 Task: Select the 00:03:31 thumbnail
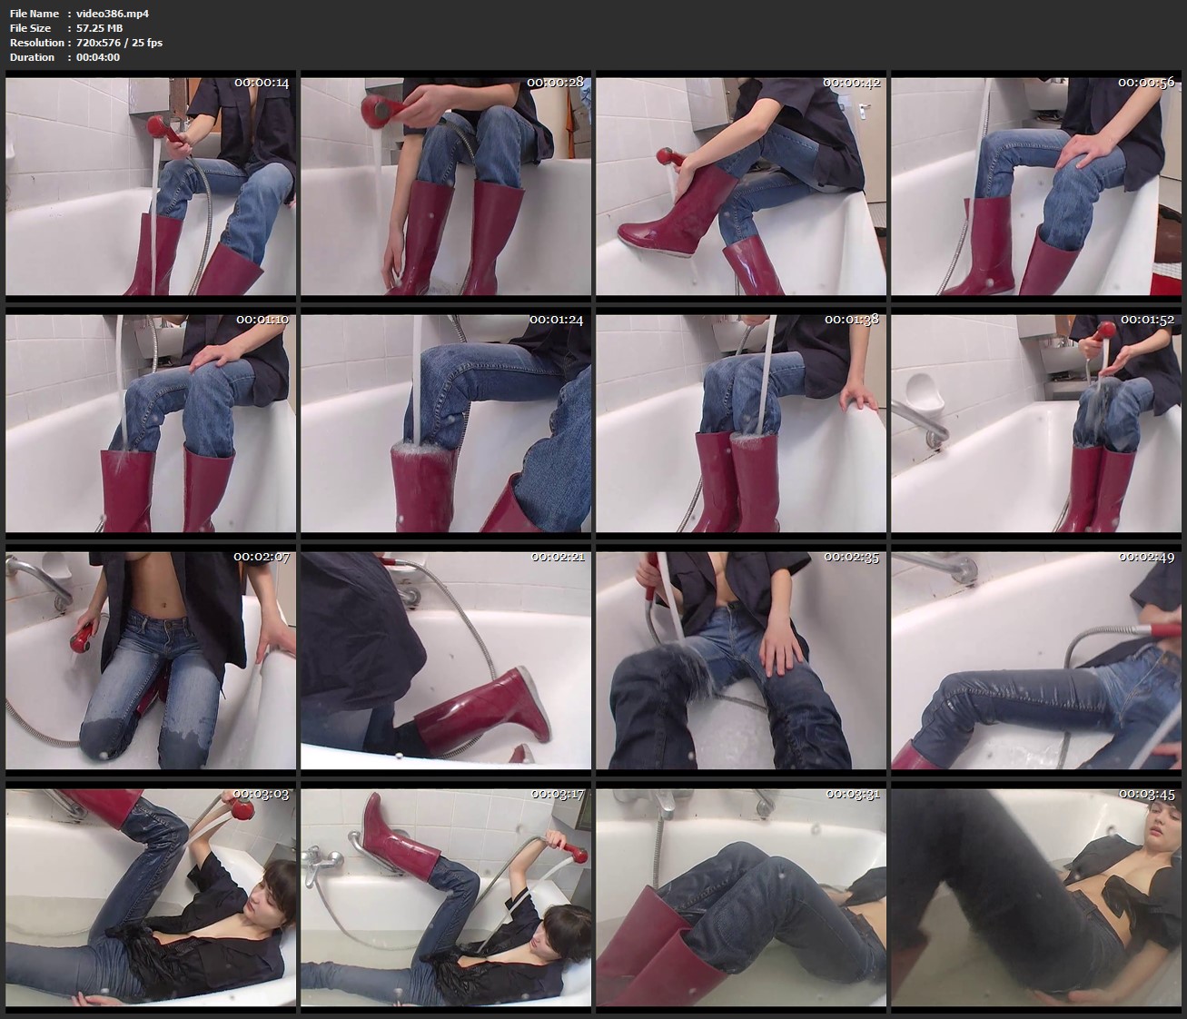click(741, 897)
